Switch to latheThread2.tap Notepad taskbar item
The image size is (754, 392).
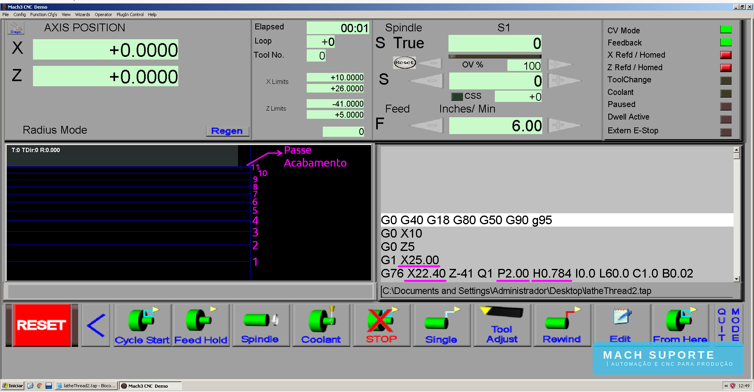86,386
